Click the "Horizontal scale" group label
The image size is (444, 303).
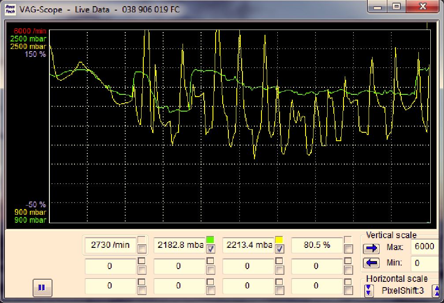point(397,279)
